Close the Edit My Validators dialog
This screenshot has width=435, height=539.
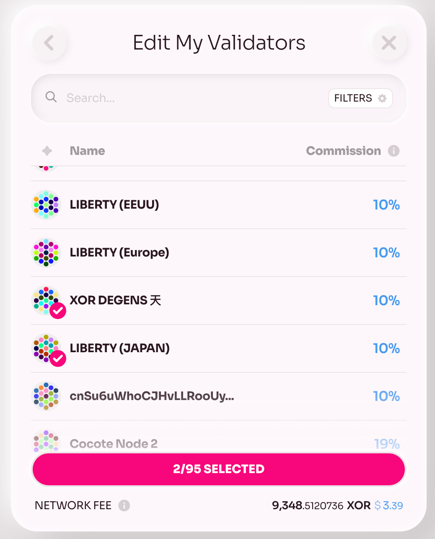[389, 43]
